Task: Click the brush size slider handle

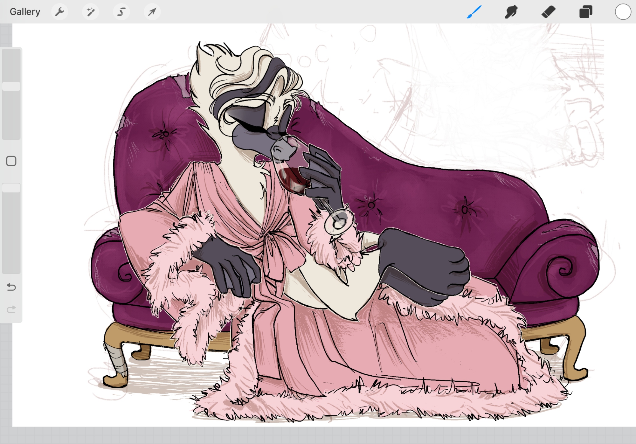Action: (11, 86)
